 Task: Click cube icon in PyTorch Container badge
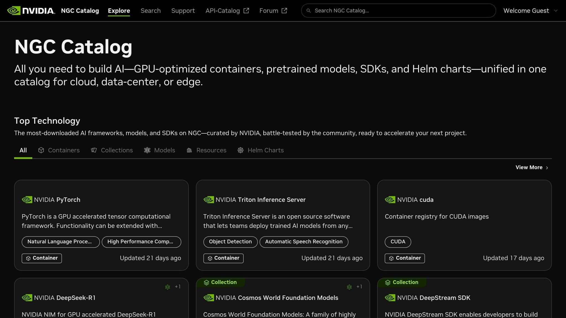click(28, 258)
